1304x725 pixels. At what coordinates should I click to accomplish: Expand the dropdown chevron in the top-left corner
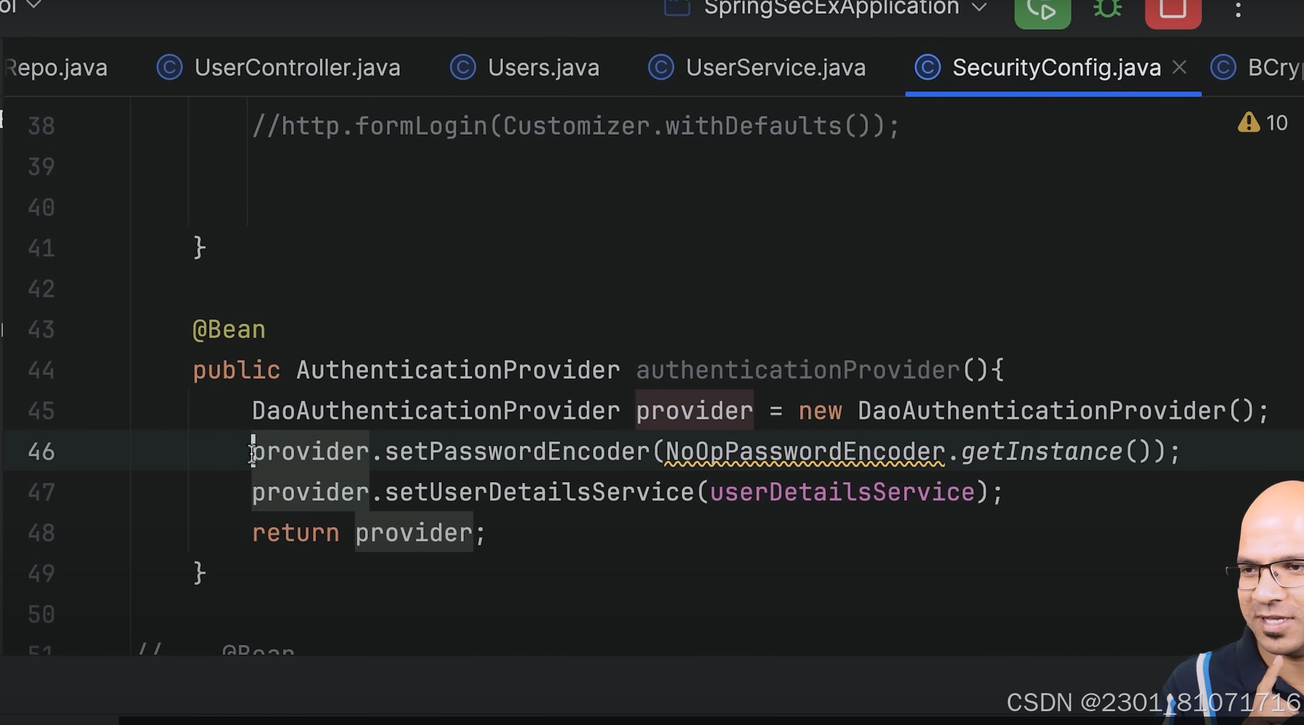pyautogui.click(x=33, y=6)
